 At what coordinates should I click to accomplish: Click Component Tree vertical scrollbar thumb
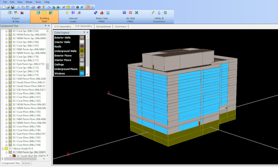[47, 66]
